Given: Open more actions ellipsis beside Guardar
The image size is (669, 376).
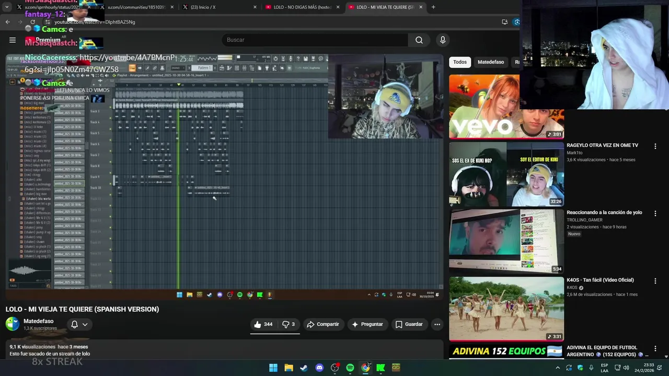Looking at the screenshot, I should point(437,324).
